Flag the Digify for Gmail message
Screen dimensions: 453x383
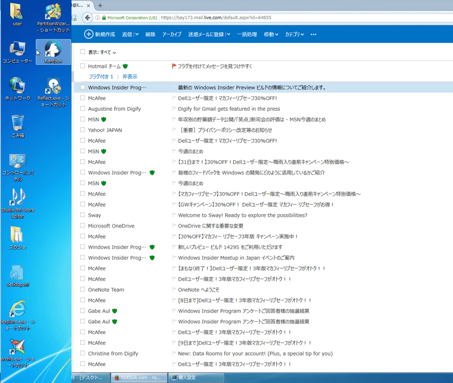[174, 109]
